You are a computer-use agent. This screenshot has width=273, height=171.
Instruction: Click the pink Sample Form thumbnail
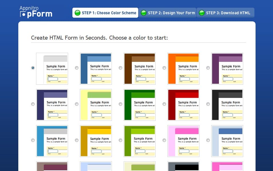[183, 141]
